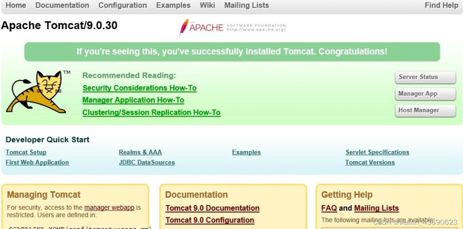Select Configuration in the top navigation
This screenshot has width=463, height=229.
click(x=123, y=5)
